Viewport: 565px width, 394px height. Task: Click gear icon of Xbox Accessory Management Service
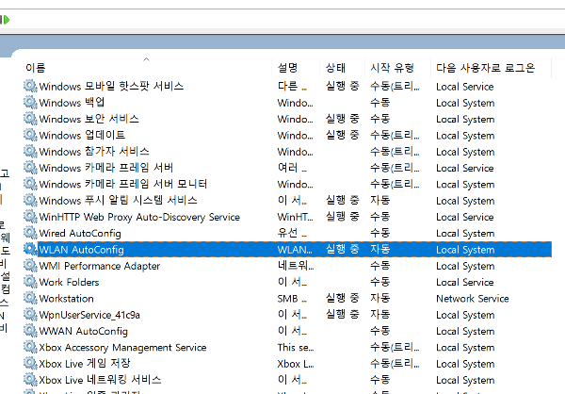pyautogui.click(x=30, y=347)
